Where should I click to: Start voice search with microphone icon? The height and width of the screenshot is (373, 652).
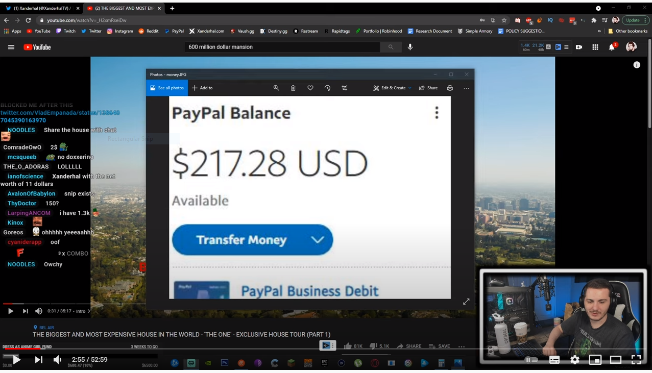point(410,47)
